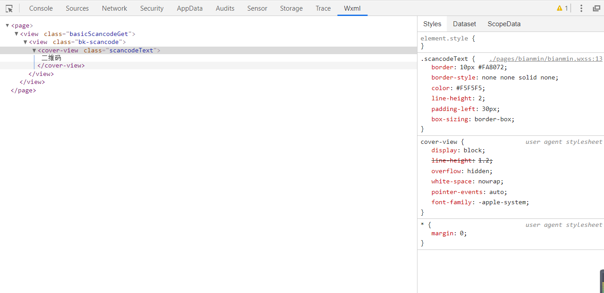Select the view bk-scancode element row
Screen dimensions: 604x293
point(78,42)
